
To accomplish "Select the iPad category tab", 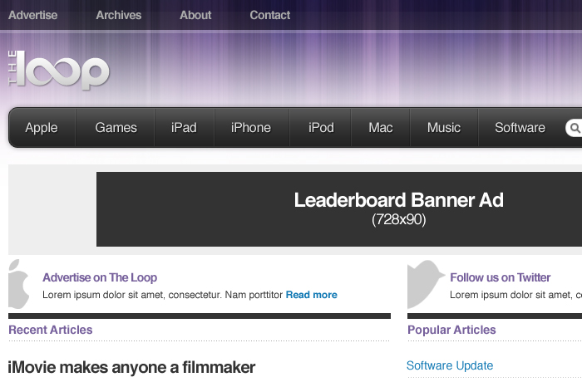I will (x=184, y=128).
